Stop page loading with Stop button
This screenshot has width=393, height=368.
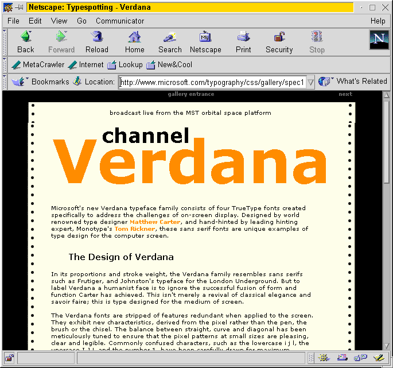click(x=317, y=42)
